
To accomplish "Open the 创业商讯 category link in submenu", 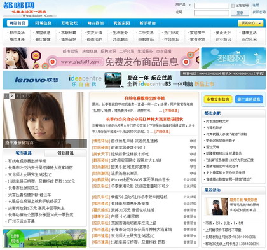I will [x=223, y=39].
